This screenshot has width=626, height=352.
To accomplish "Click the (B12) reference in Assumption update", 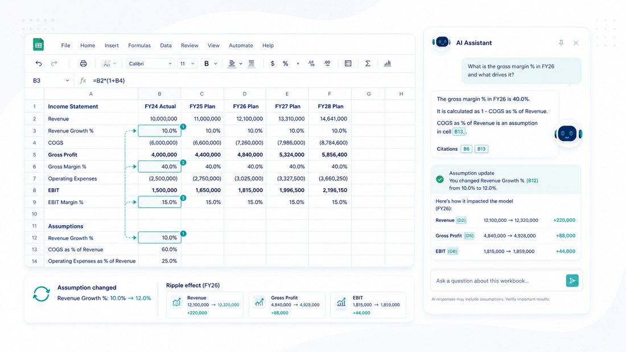I will tap(532, 181).
